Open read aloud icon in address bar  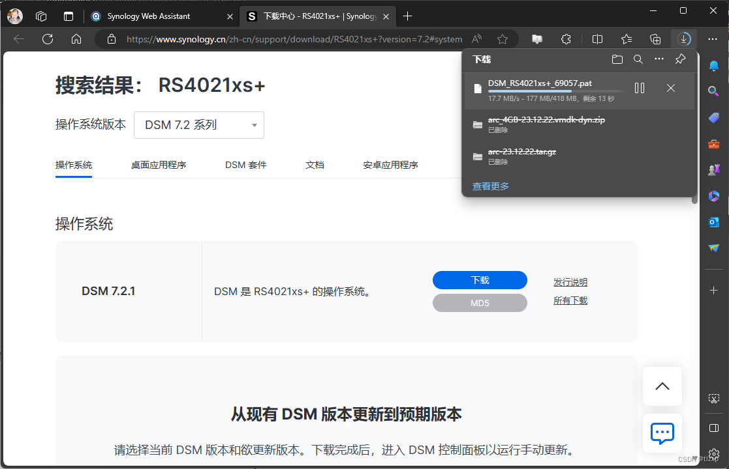(476, 39)
